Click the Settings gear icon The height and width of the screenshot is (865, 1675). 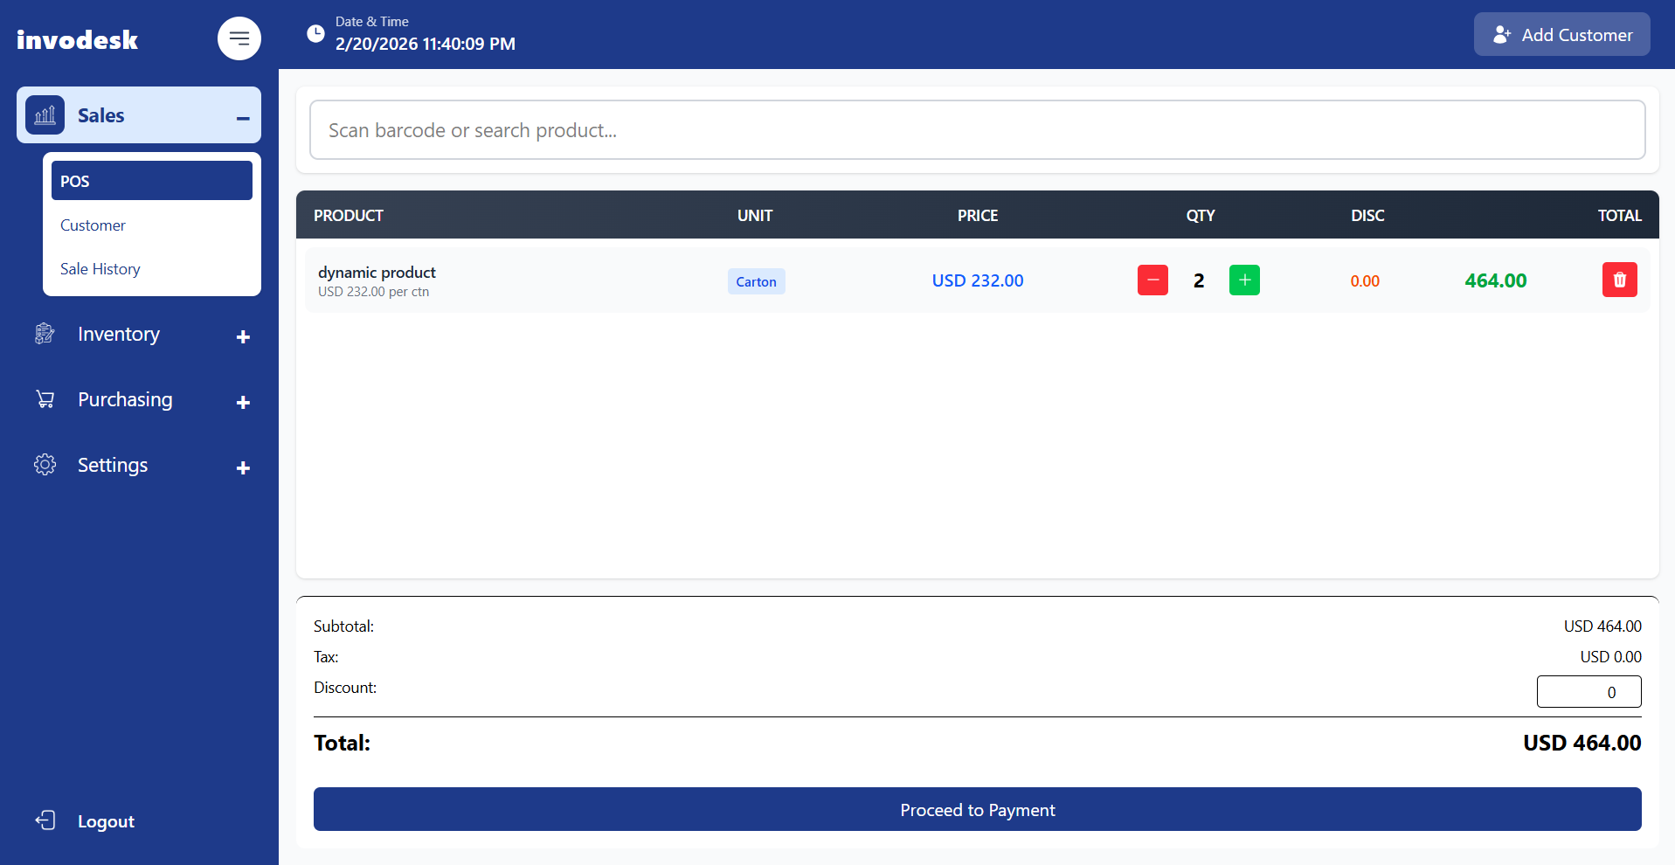pyautogui.click(x=45, y=464)
